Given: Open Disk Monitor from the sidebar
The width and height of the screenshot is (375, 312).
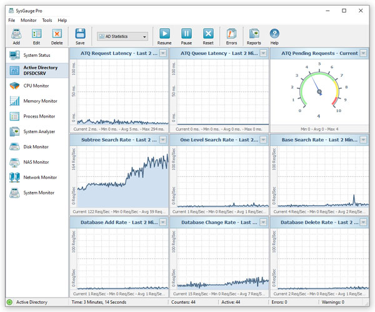Looking at the screenshot, I should tap(37, 147).
